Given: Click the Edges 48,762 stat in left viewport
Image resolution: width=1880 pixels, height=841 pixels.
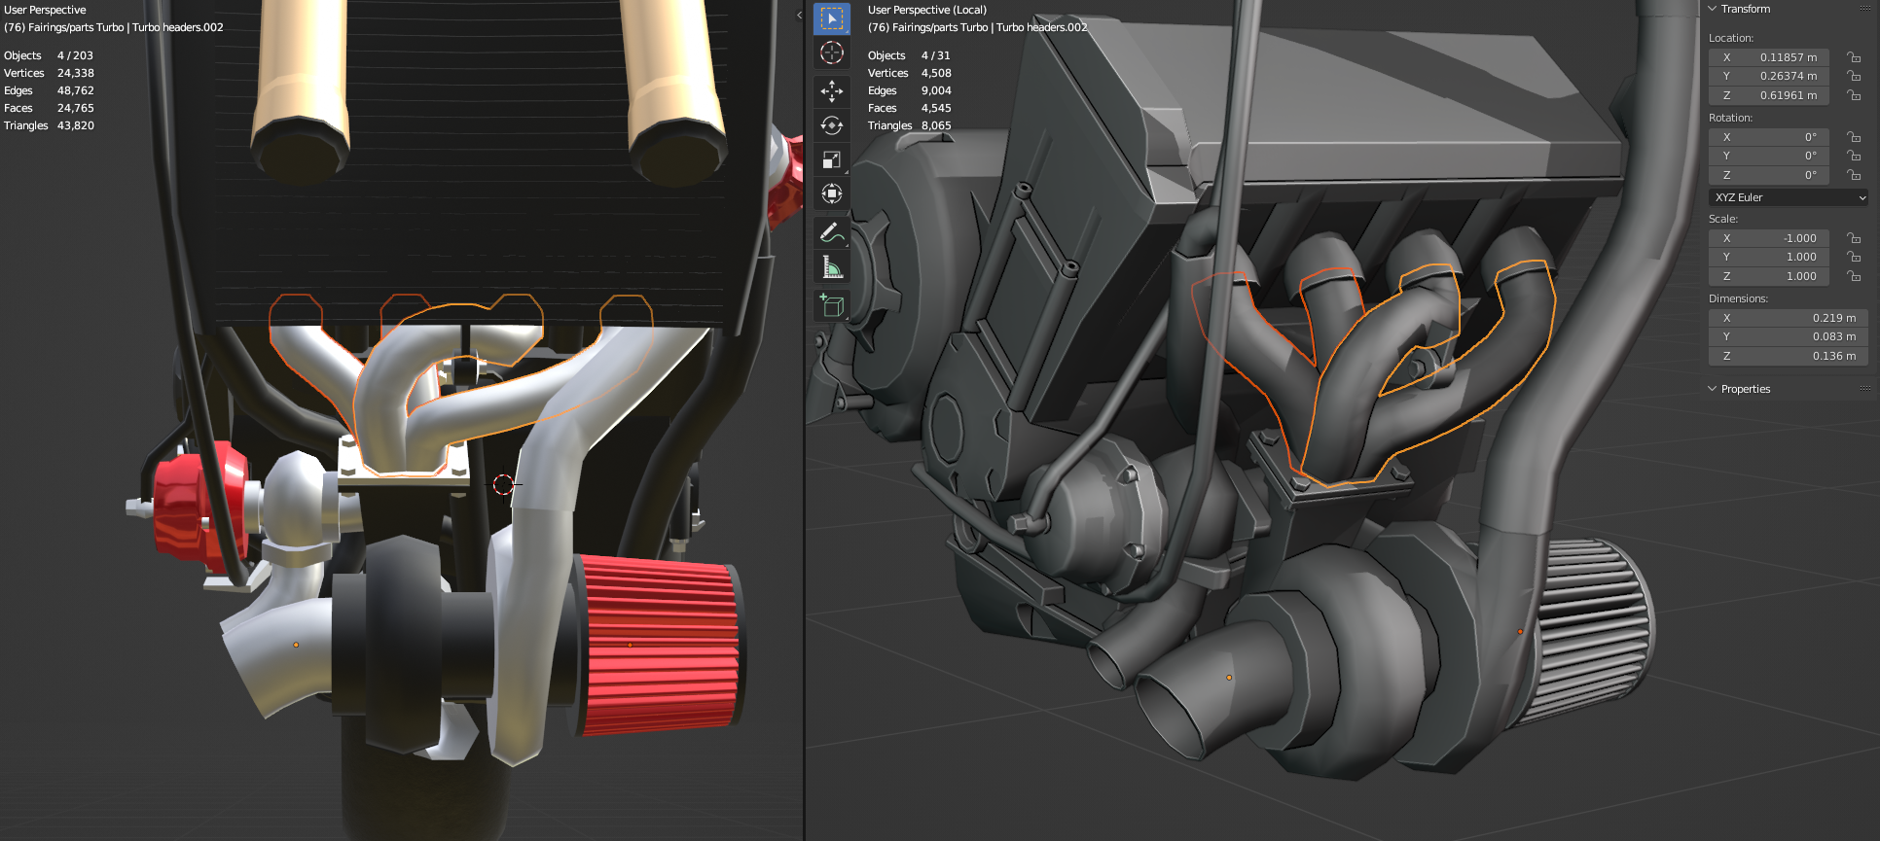Looking at the screenshot, I should point(49,90).
